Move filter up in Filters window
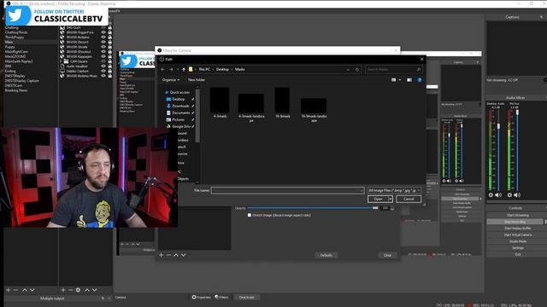 click(x=176, y=255)
